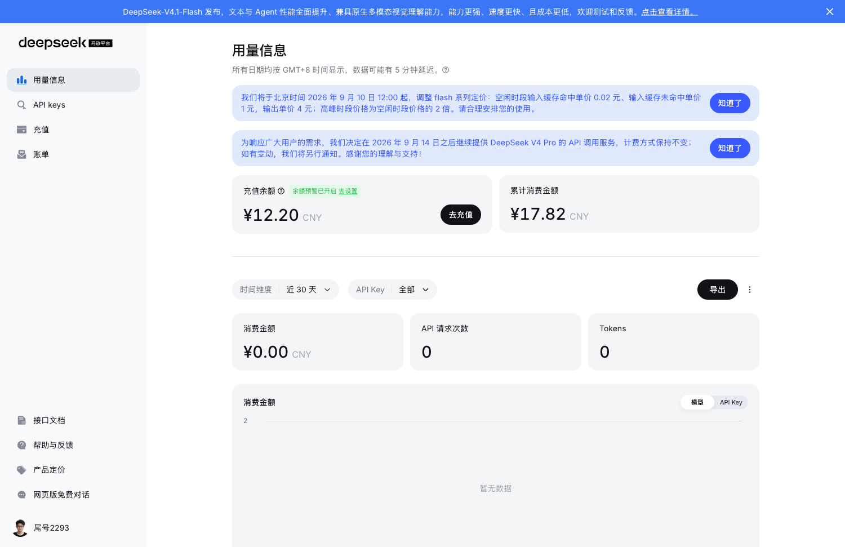Open 帮助与反馈 in the sidebar

tap(73, 445)
